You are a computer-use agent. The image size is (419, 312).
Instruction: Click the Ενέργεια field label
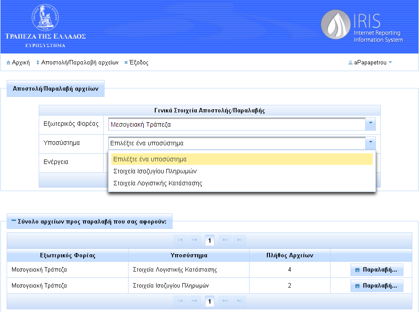pos(56,162)
